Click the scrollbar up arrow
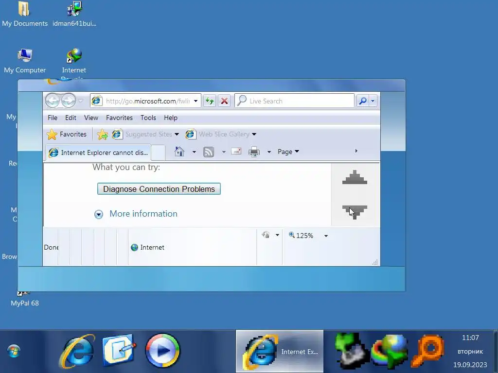498x373 pixels. pyautogui.click(x=355, y=177)
